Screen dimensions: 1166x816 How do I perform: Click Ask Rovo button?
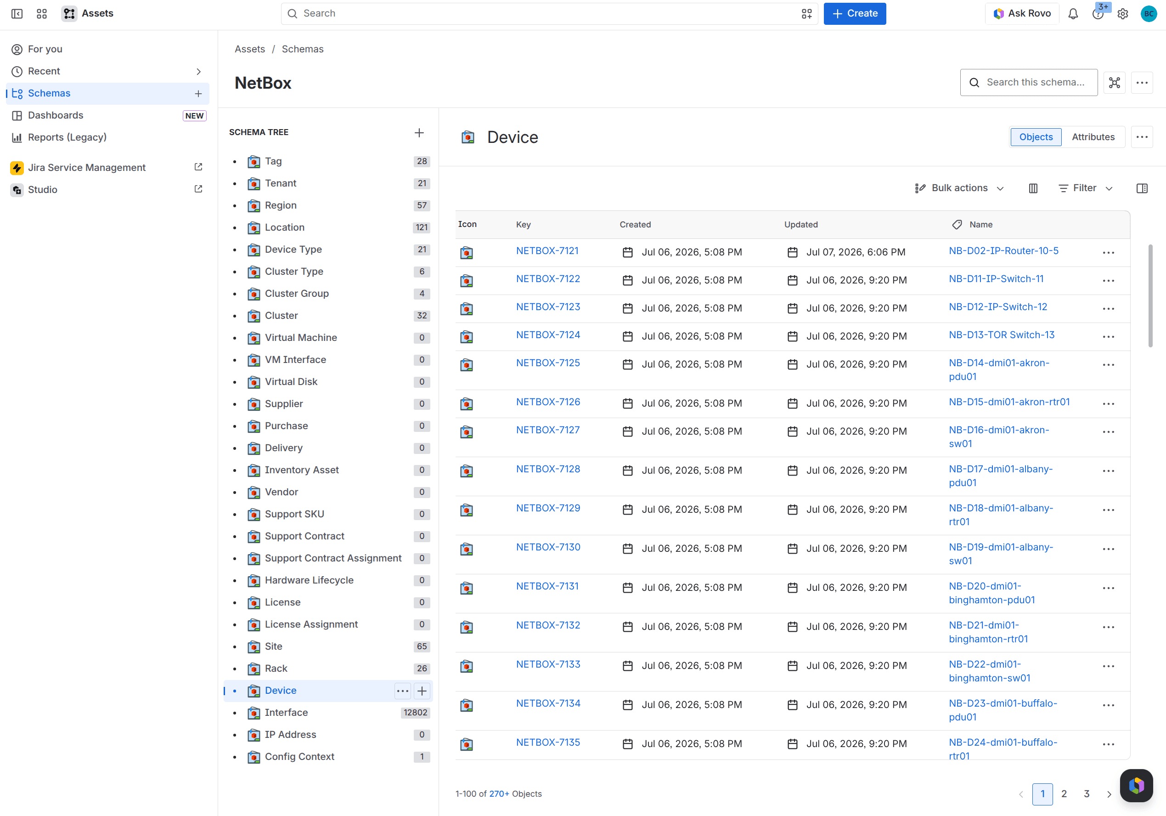(x=1022, y=14)
